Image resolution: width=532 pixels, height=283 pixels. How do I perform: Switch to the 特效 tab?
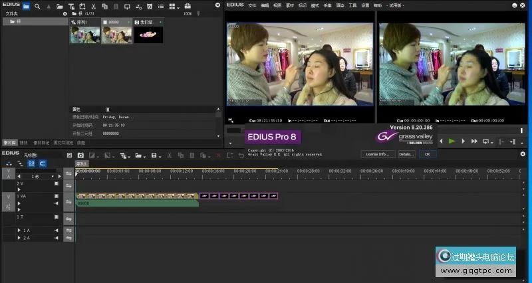[24, 142]
